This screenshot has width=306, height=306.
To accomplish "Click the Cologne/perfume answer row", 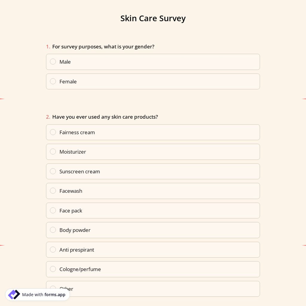I will (x=153, y=269).
